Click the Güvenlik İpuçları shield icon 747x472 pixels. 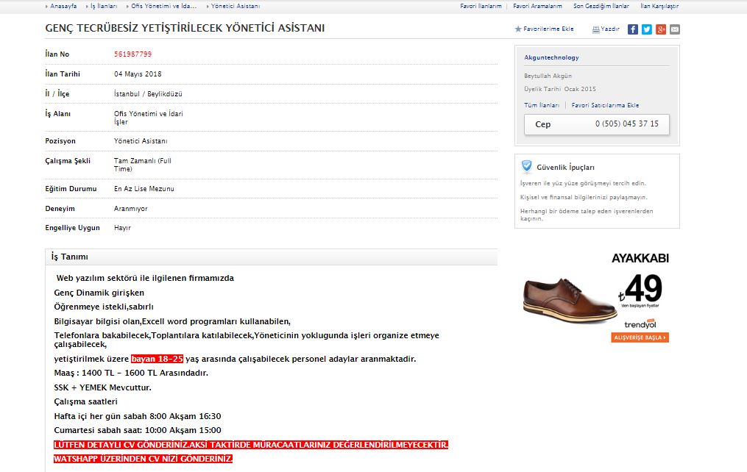tap(526, 166)
